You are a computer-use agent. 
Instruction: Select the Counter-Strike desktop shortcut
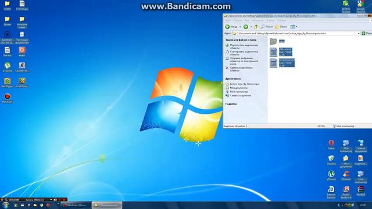point(22,67)
